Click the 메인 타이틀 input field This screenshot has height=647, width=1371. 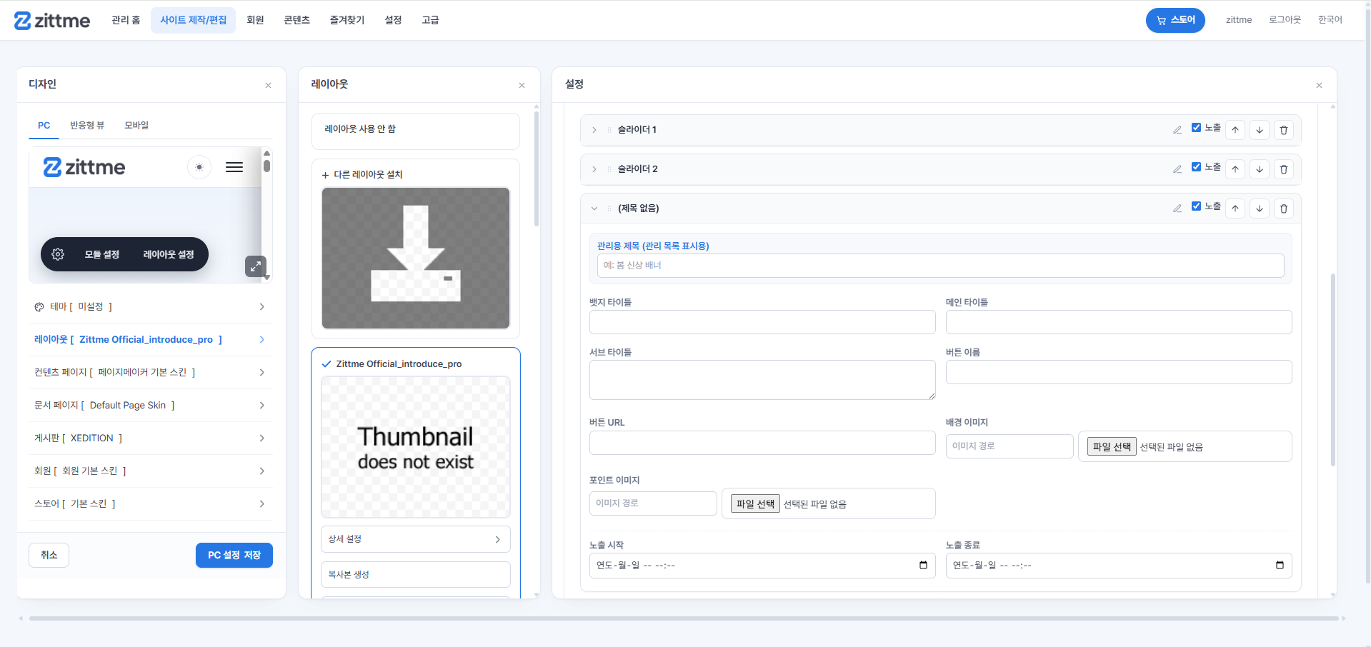[1119, 322]
